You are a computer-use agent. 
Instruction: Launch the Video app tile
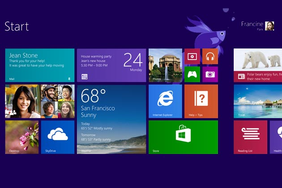click(192, 56)
